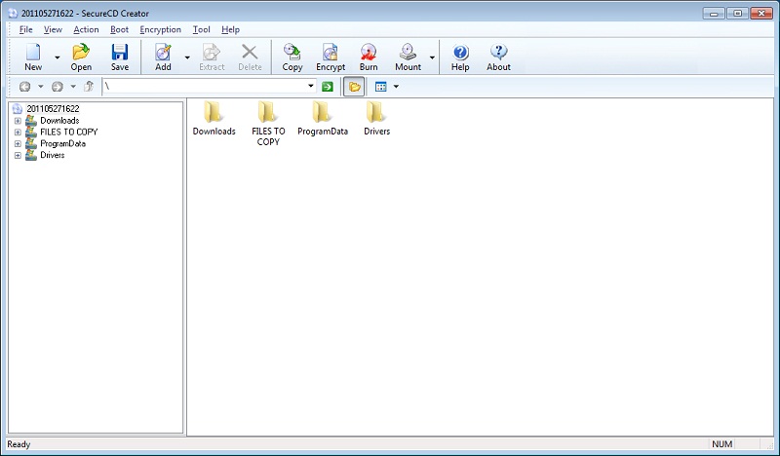Viewport: 780px width, 456px height.
Task: Expand the ProgramData tree node
Action: coord(18,143)
